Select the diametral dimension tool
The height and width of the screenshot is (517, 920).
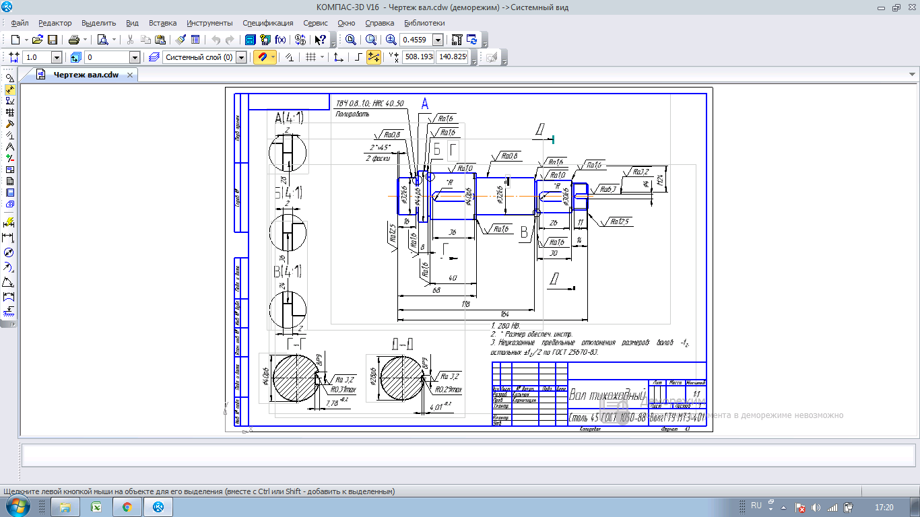coord(9,252)
